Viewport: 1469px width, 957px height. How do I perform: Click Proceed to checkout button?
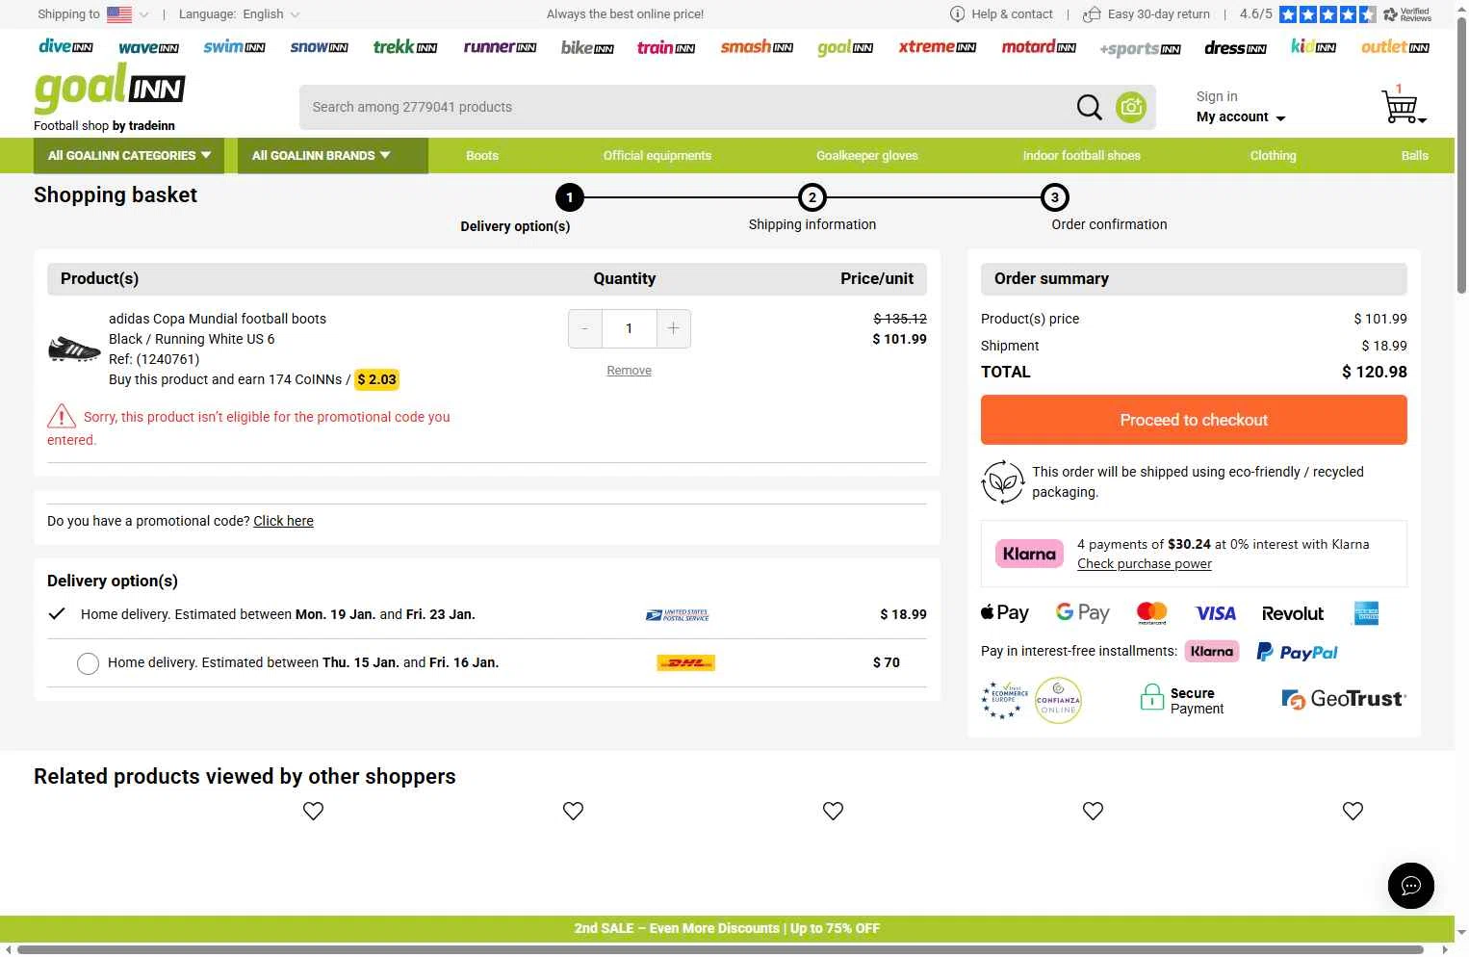tap(1194, 420)
